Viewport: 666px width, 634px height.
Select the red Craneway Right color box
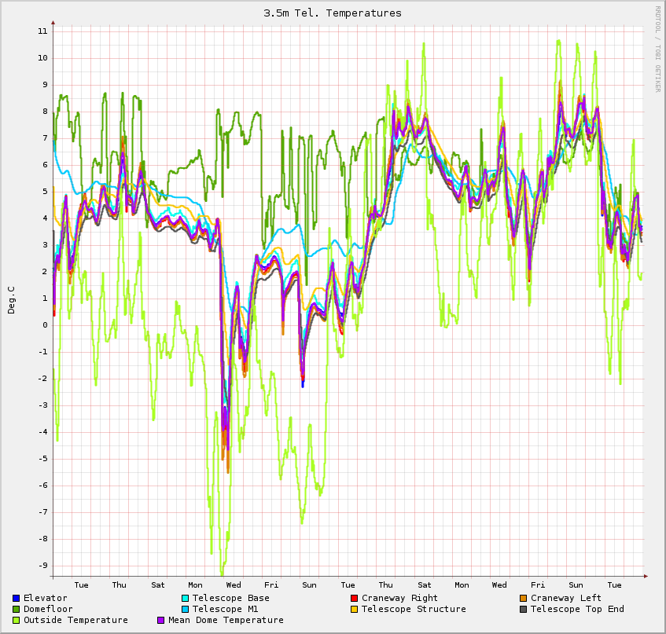(354, 599)
